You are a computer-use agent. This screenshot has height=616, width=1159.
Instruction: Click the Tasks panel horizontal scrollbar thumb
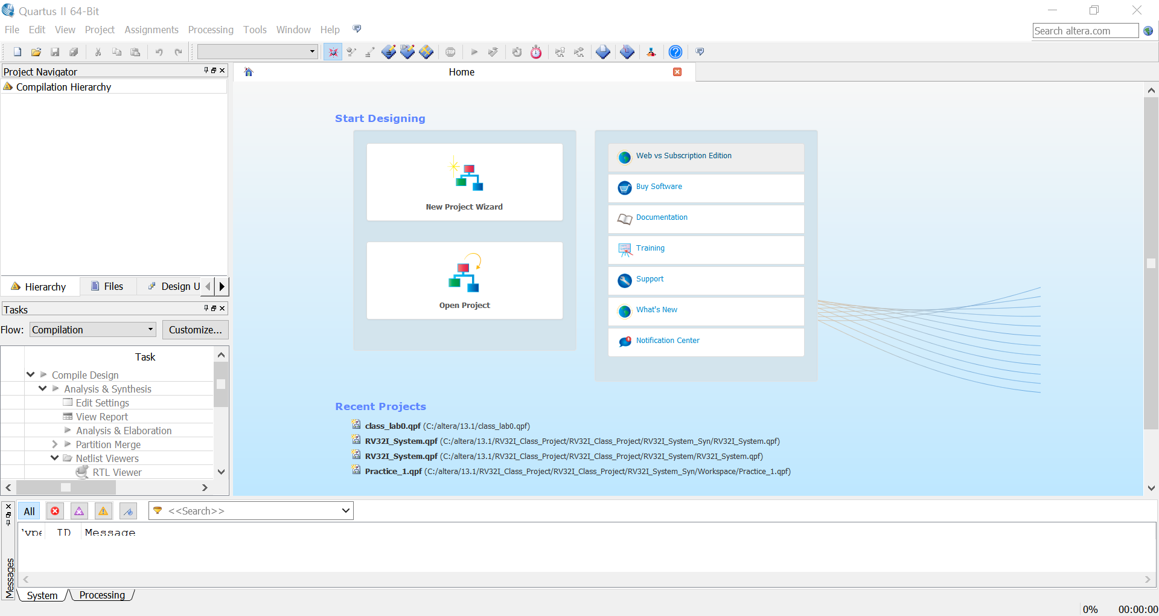pos(66,487)
